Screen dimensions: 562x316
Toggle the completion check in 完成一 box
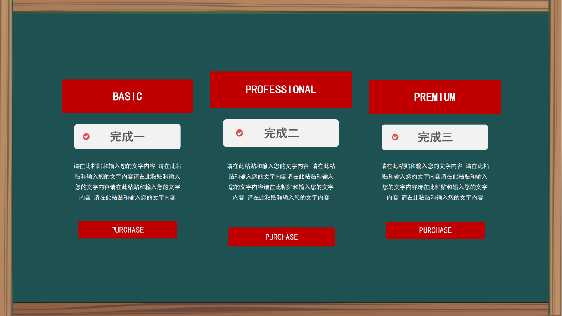[x=86, y=136]
